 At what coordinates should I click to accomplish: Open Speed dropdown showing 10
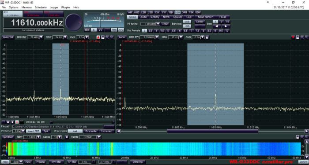tap(60, 137)
